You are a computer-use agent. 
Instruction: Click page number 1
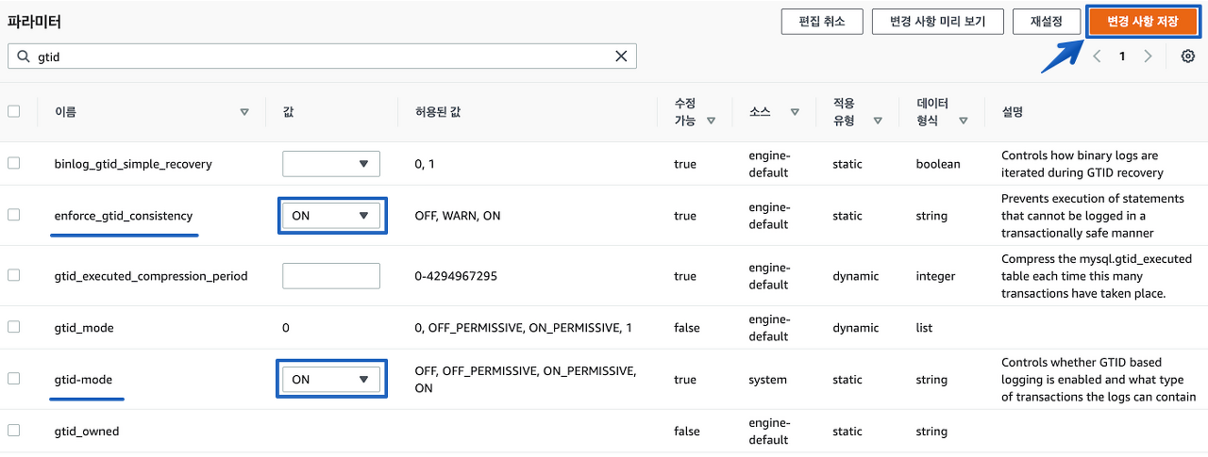(1122, 57)
